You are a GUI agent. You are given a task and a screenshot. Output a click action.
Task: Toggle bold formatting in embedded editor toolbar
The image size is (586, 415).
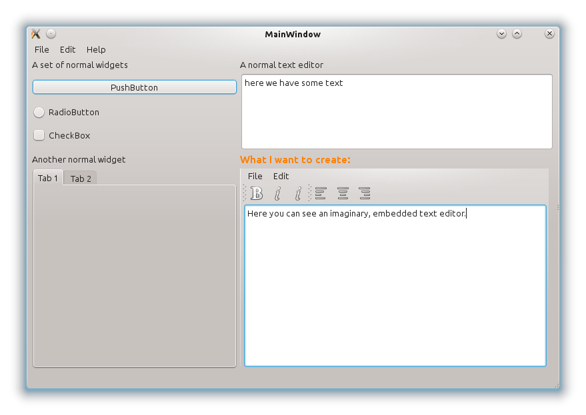(x=257, y=193)
